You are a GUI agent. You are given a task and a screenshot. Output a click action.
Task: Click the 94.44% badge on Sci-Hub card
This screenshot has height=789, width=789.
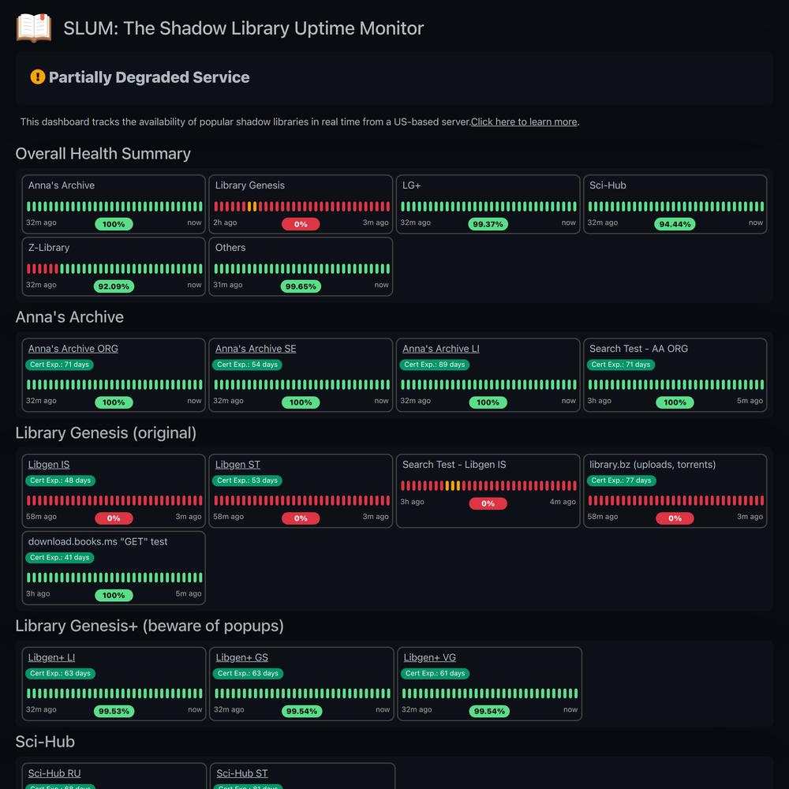click(x=675, y=224)
